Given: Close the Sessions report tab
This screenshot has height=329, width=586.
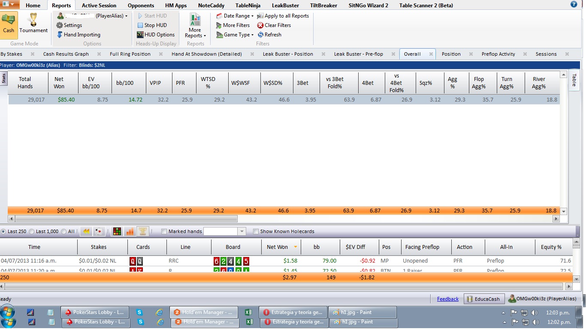Looking at the screenshot, I should point(567,54).
